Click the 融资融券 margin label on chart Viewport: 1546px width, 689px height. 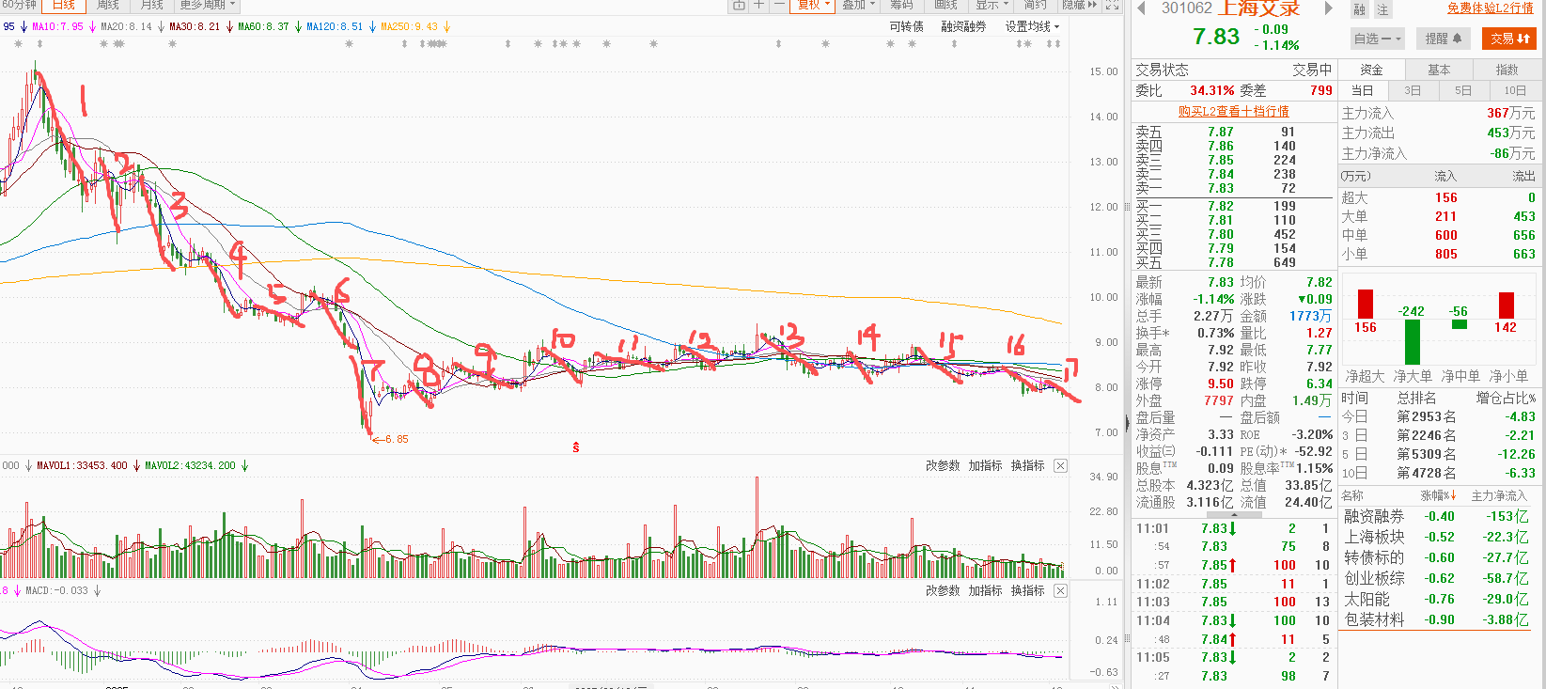963,26
